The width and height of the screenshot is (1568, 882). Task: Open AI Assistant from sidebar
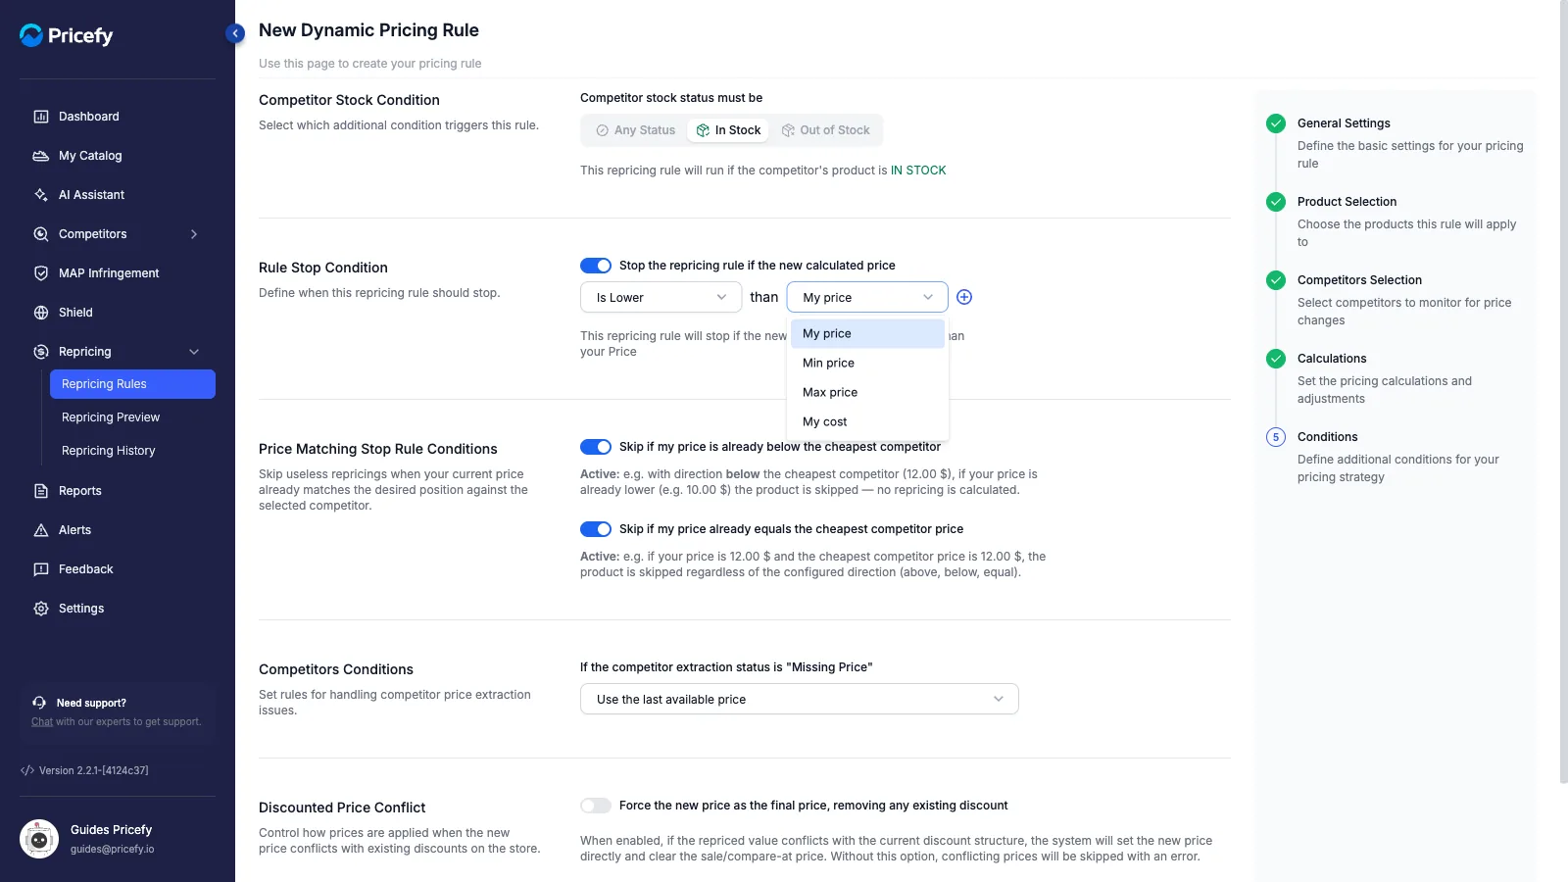coord(91,195)
